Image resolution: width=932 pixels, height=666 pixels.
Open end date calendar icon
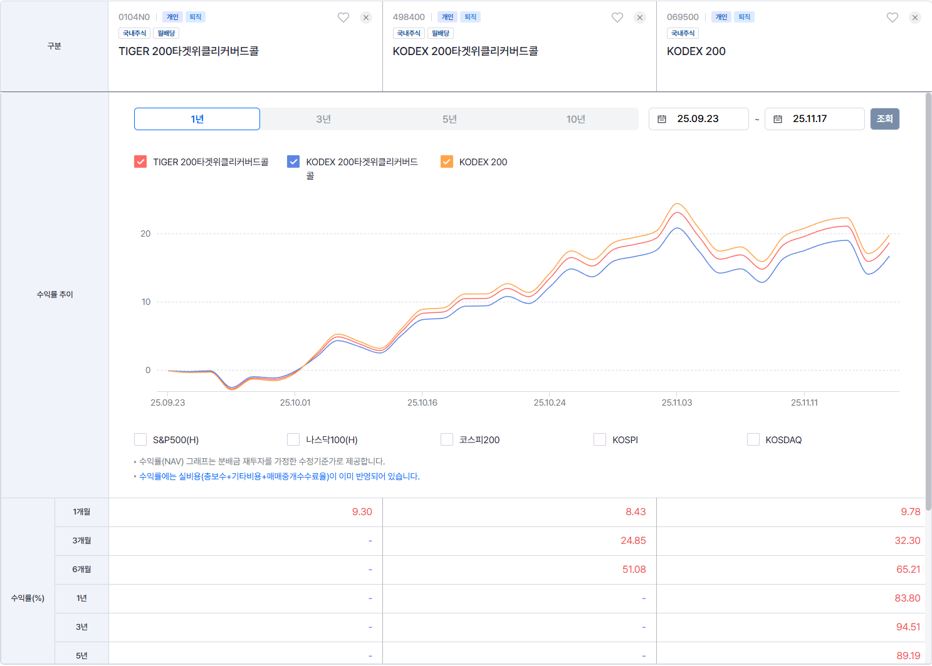778,119
